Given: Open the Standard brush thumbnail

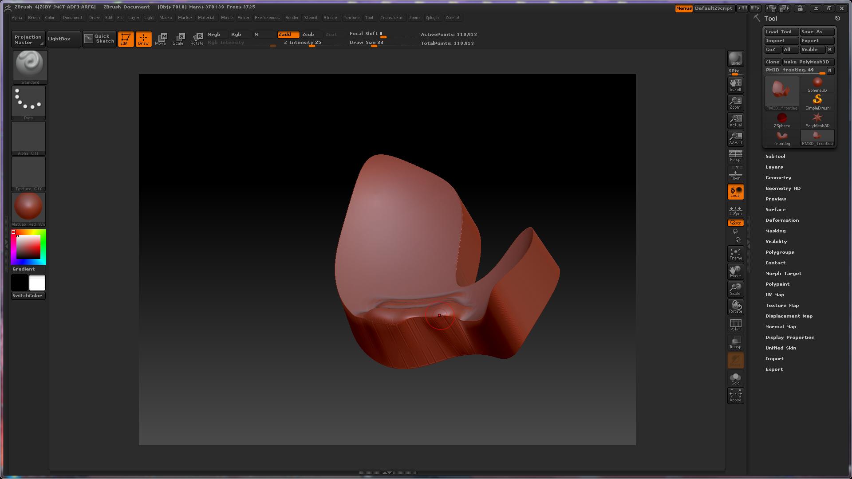Looking at the screenshot, I should (29, 67).
